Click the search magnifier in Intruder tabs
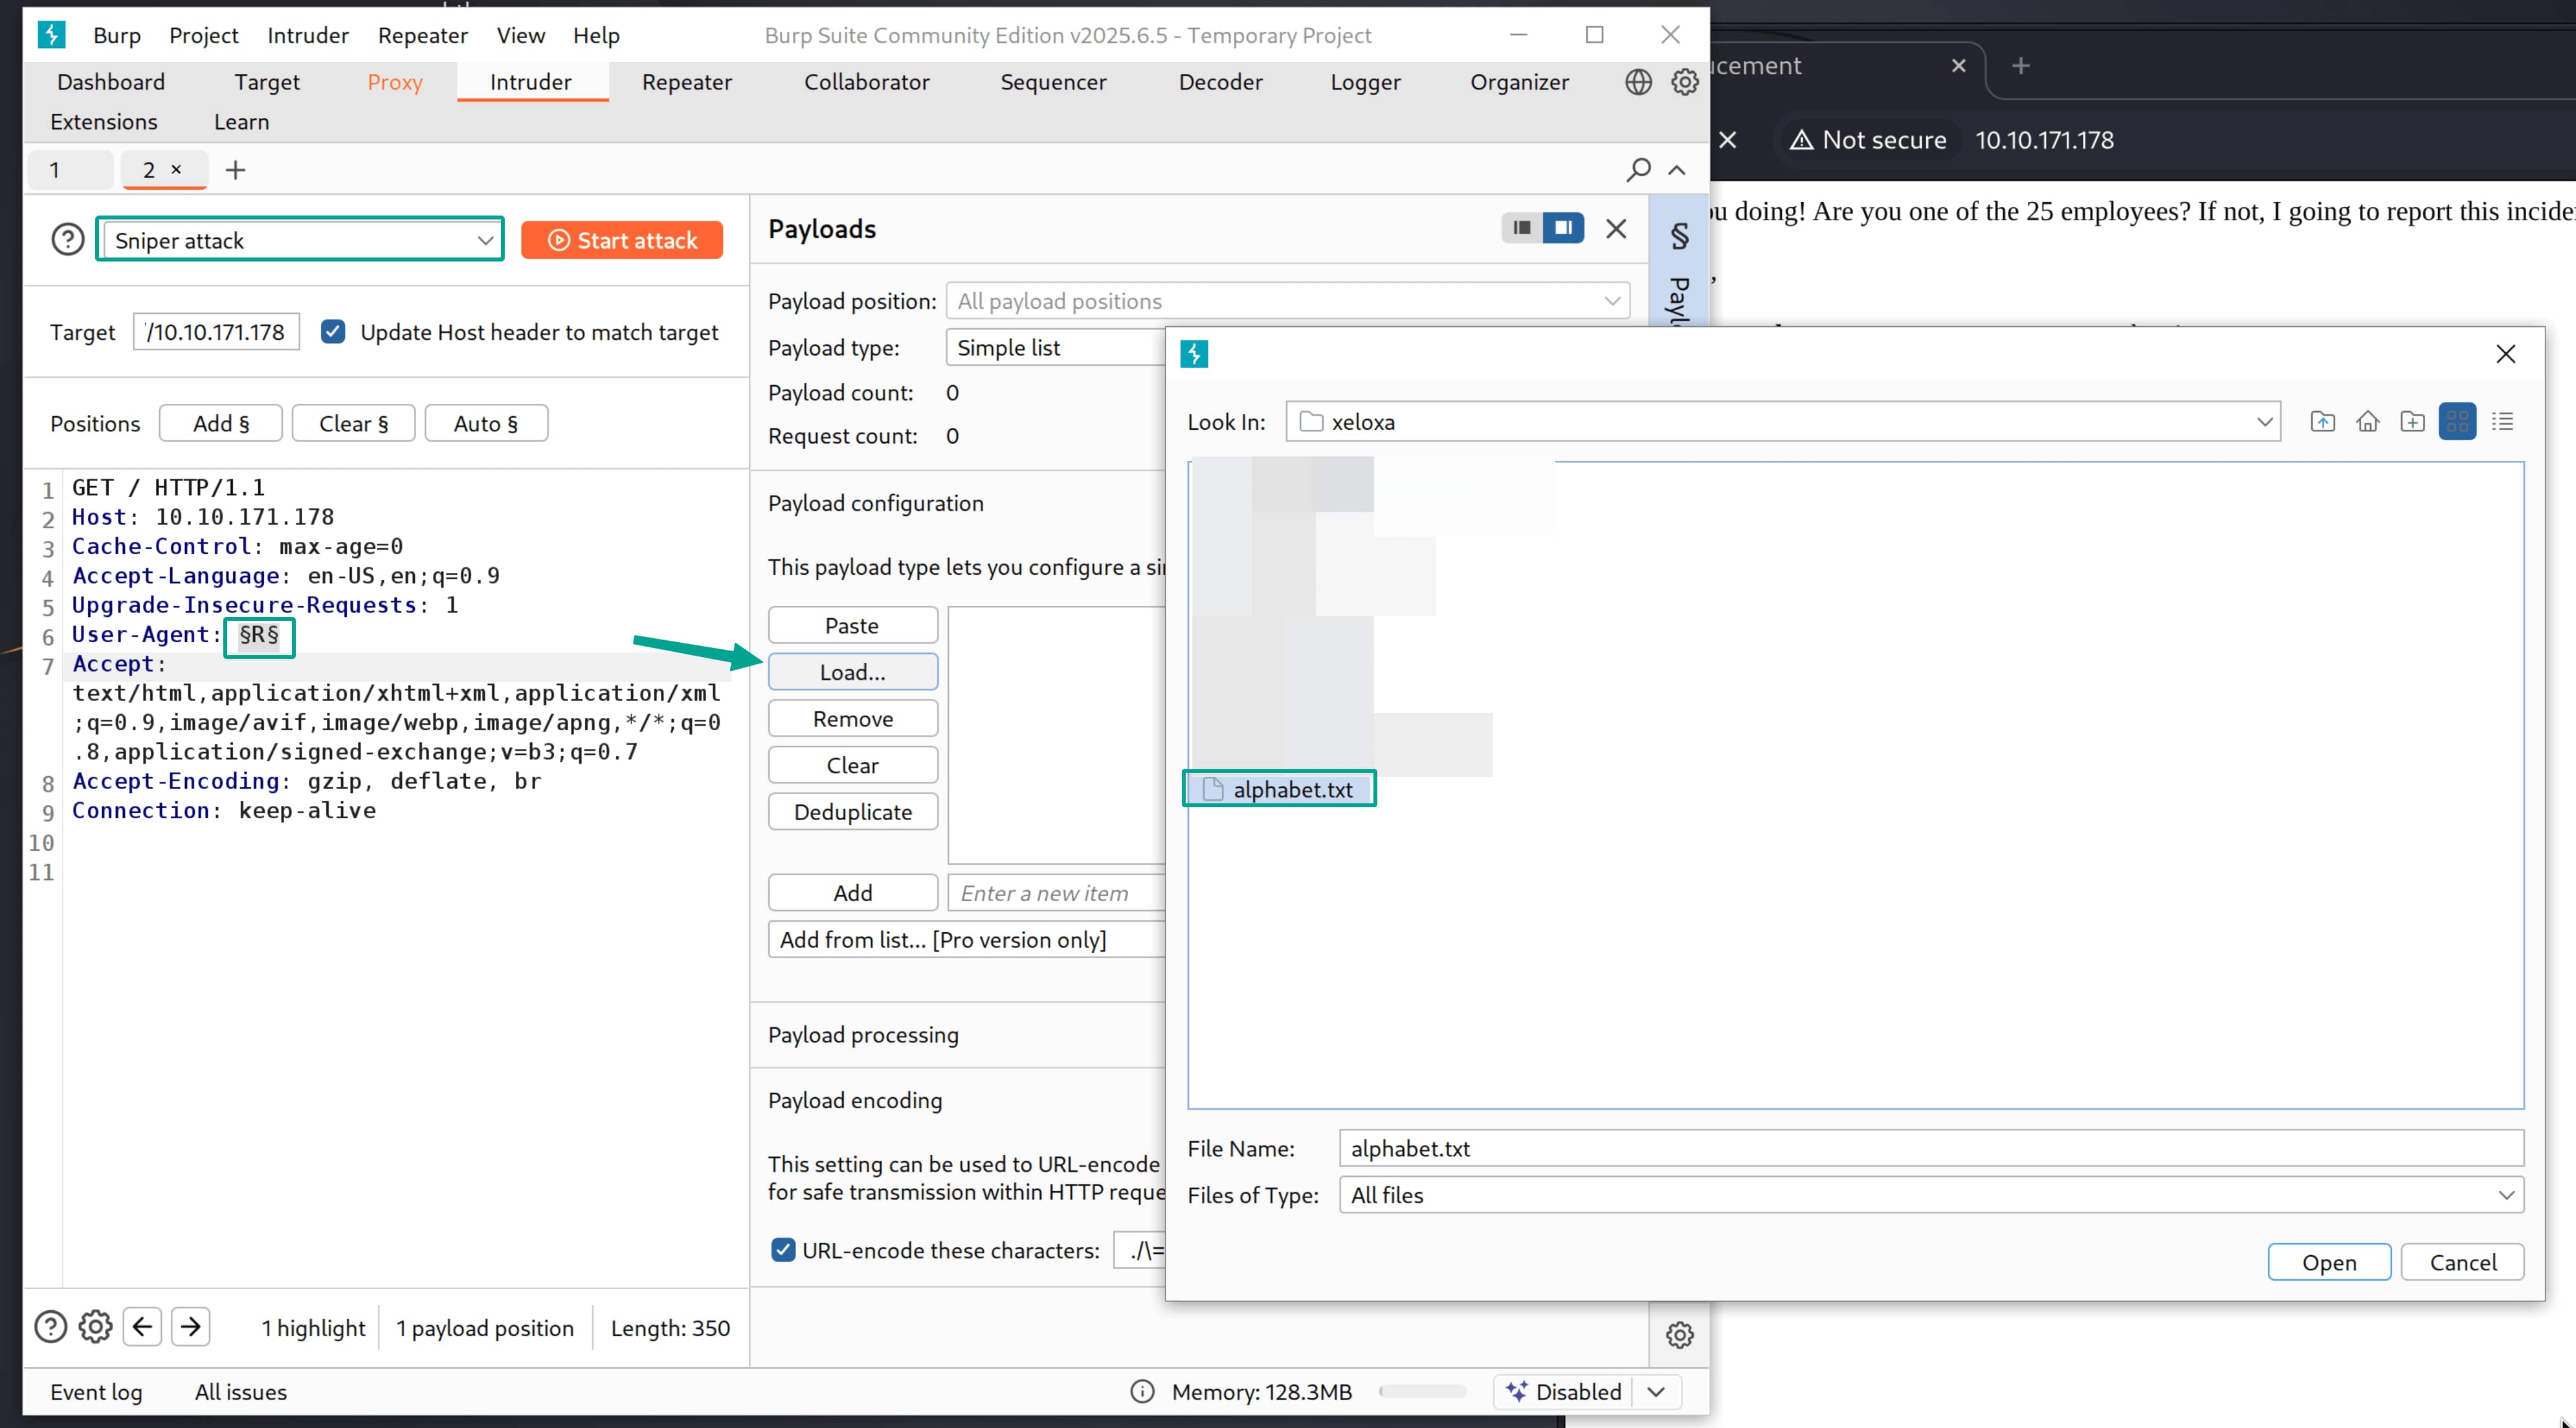Image resolution: width=2576 pixels, height=1428 pixels. tap(1638, 170)
